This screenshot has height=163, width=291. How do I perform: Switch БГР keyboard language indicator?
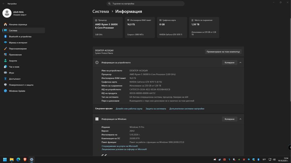click(264, 160)
